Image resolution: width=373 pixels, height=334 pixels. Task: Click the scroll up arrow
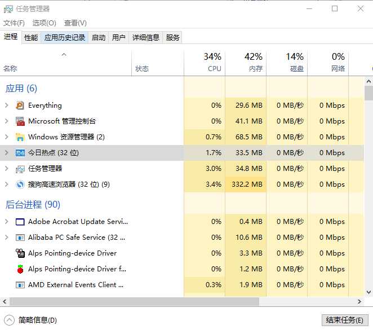coord(368,82)
